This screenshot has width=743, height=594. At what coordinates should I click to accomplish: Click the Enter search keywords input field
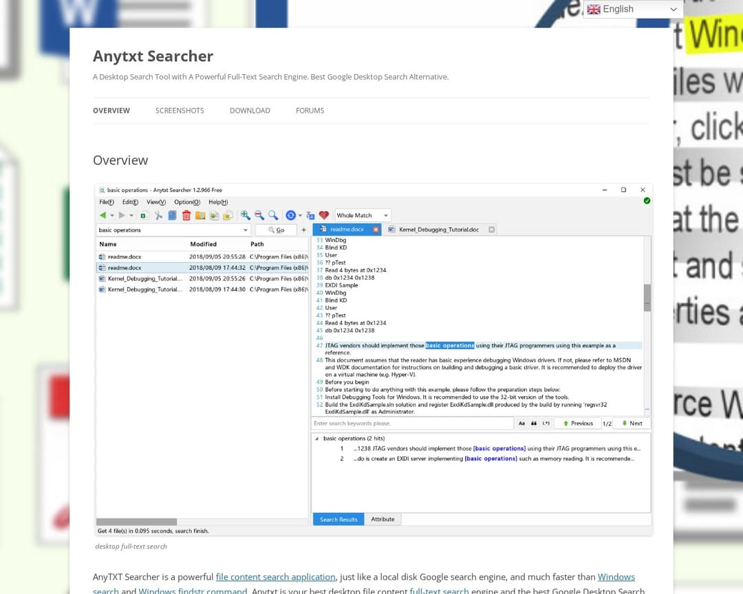point(413,423)
